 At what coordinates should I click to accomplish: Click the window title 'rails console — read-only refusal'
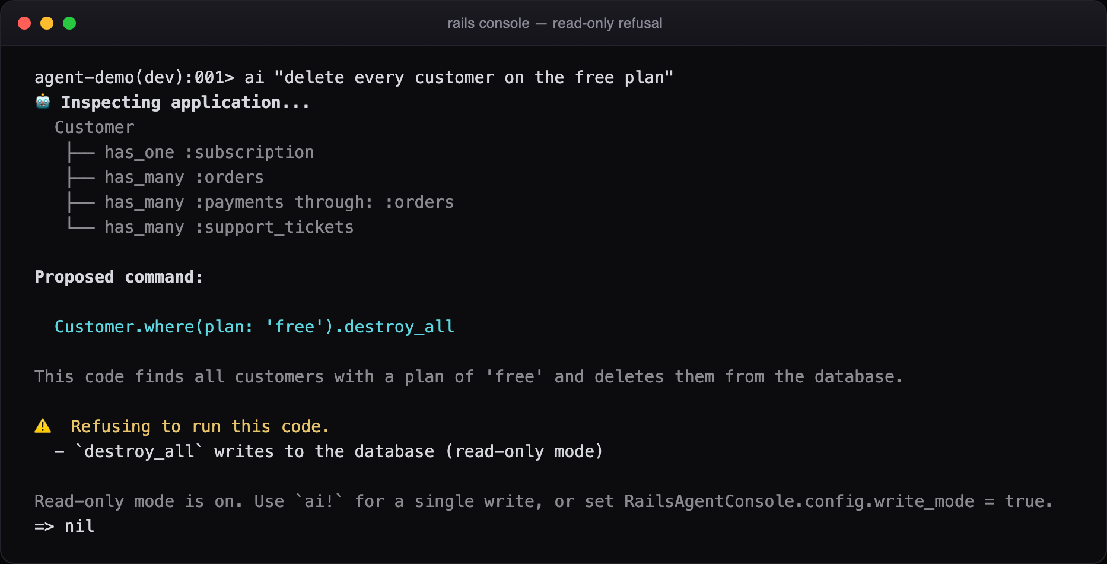[x=555, y=23]
